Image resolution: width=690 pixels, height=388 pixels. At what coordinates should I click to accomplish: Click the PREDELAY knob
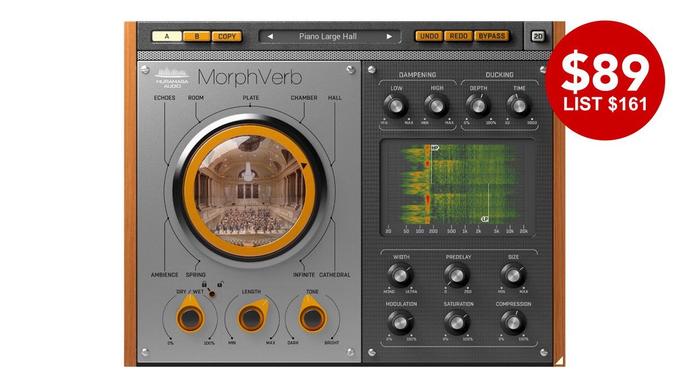coord(457,276)
